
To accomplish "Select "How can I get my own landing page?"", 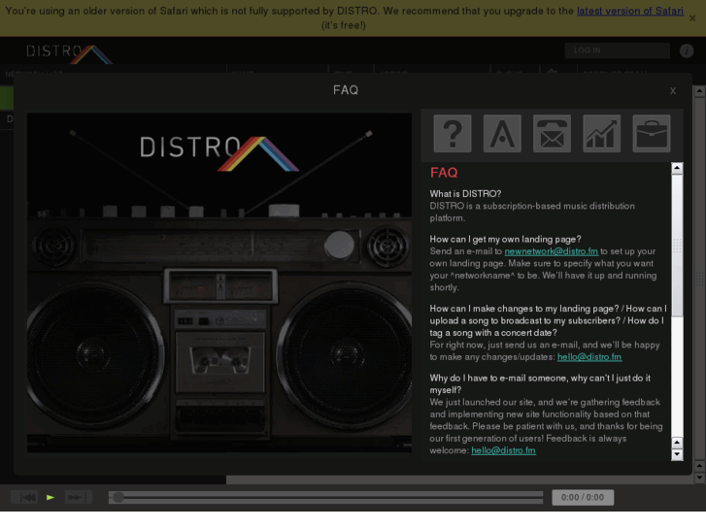I will point(505,239).
